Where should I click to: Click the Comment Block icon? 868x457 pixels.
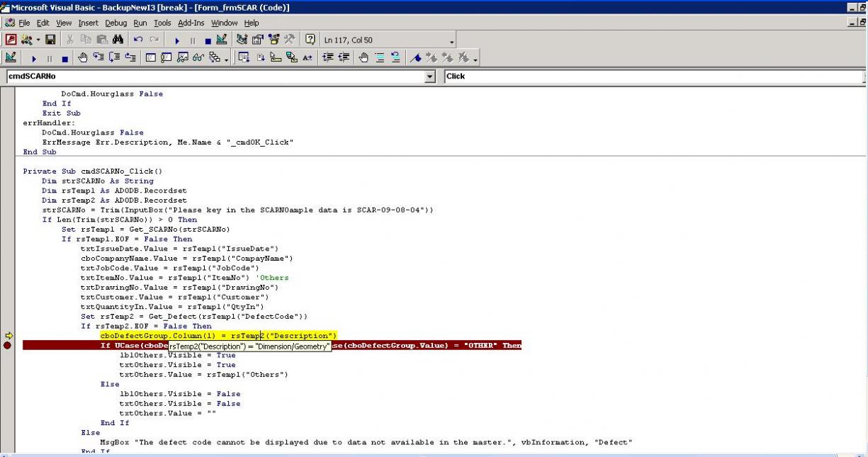click(381, 58)
